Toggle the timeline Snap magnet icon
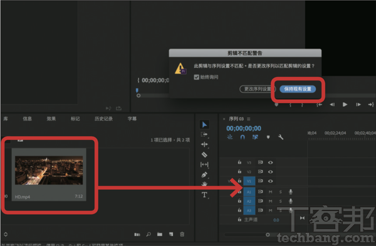Image resolution: width=376 pixels, height=246 pixels. (x=243, y=137)
